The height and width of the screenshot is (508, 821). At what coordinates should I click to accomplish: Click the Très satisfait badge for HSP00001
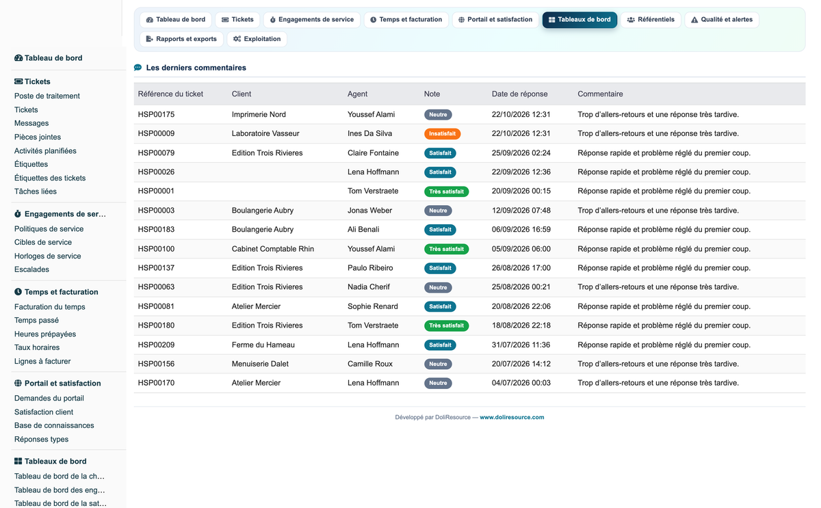pyautogui.click(x=446, y=191)
